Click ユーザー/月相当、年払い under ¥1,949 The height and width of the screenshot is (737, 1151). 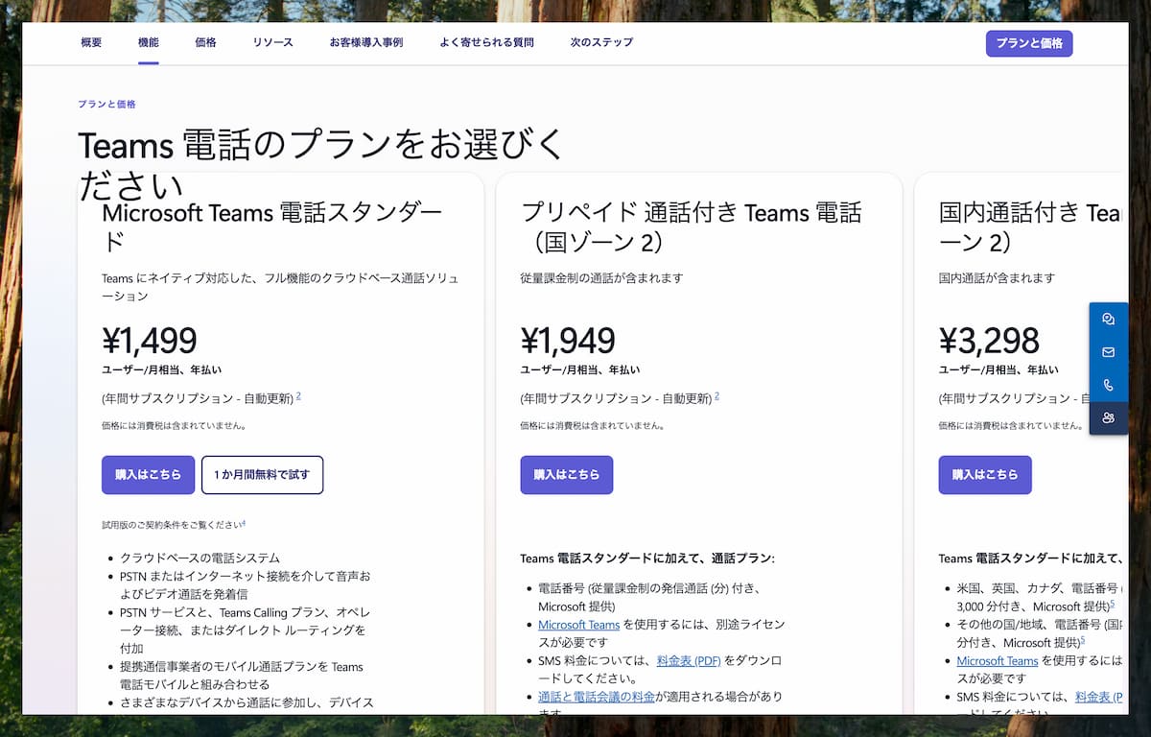click(580, 369)
